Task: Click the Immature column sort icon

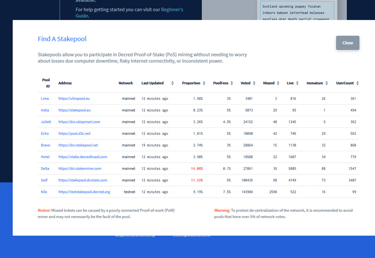Action: (327, 83)
